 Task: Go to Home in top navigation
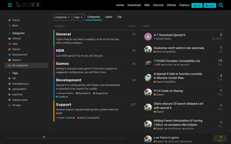pos(120,5)
